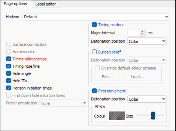Open First movement Detonation position dropdown

click(x=147, y=99)
